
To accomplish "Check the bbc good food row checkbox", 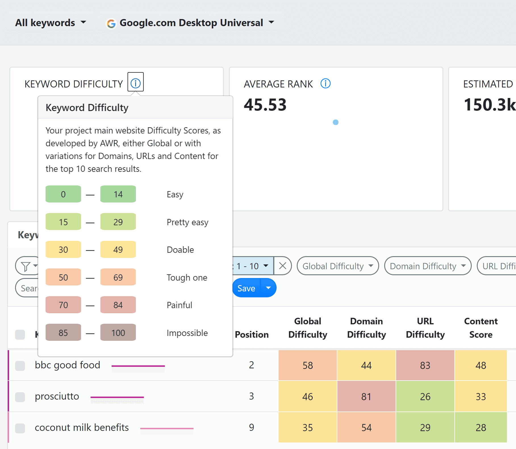I will pos(20,366).
